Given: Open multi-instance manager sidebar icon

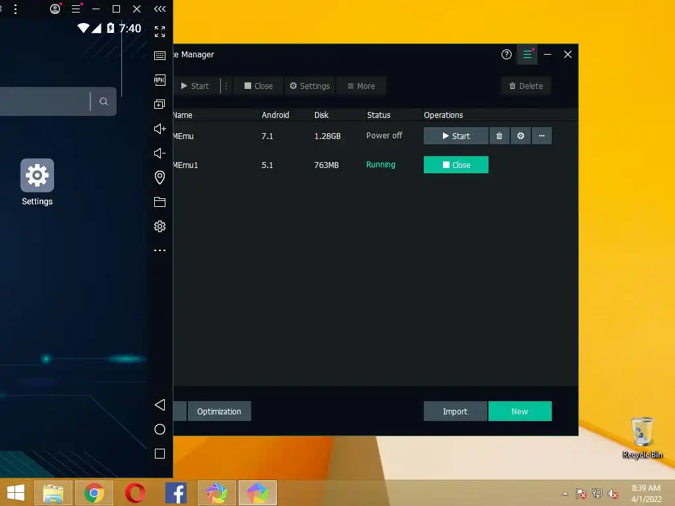Looking at the screenshot, I should [160, 104].
